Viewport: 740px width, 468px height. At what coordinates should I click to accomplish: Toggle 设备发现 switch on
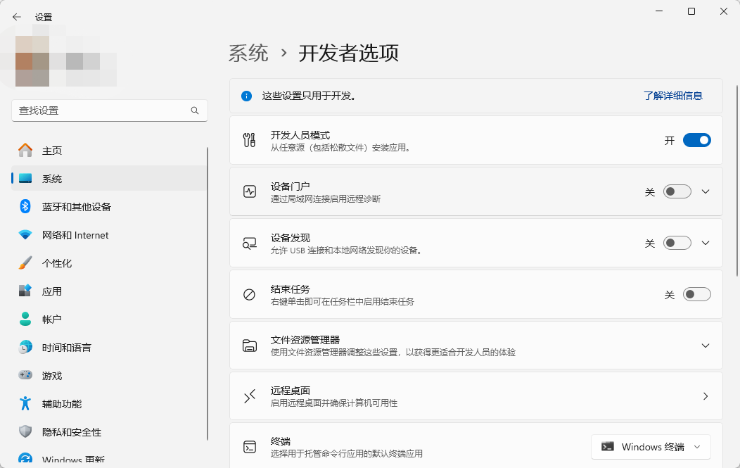point(677,243)
